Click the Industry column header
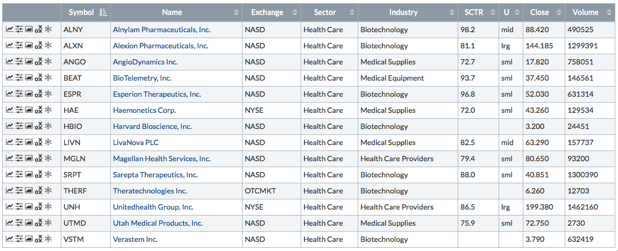This screenshot has height=251, width=618. (403, 12)
